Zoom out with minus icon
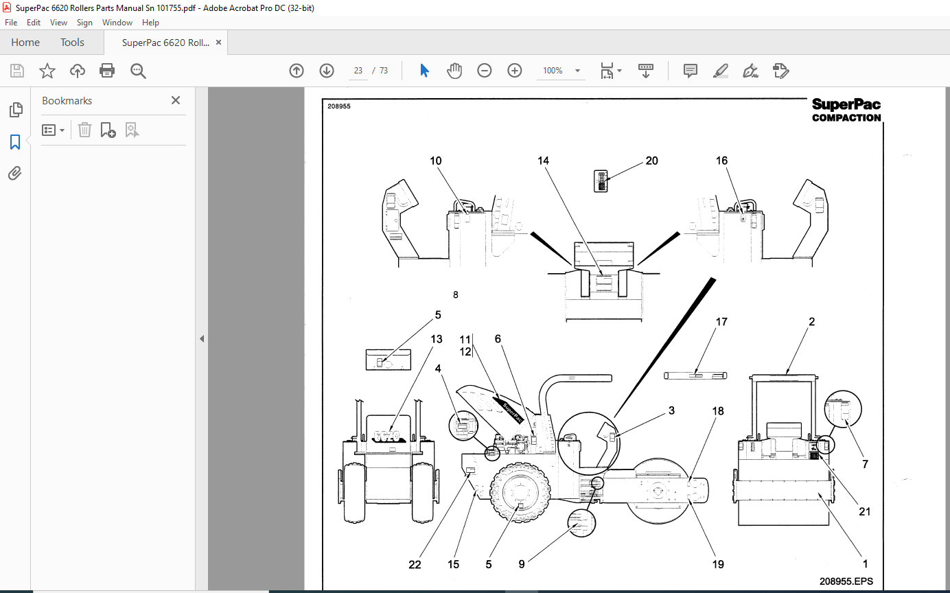950x593 pixels. (x=485, y=71)
